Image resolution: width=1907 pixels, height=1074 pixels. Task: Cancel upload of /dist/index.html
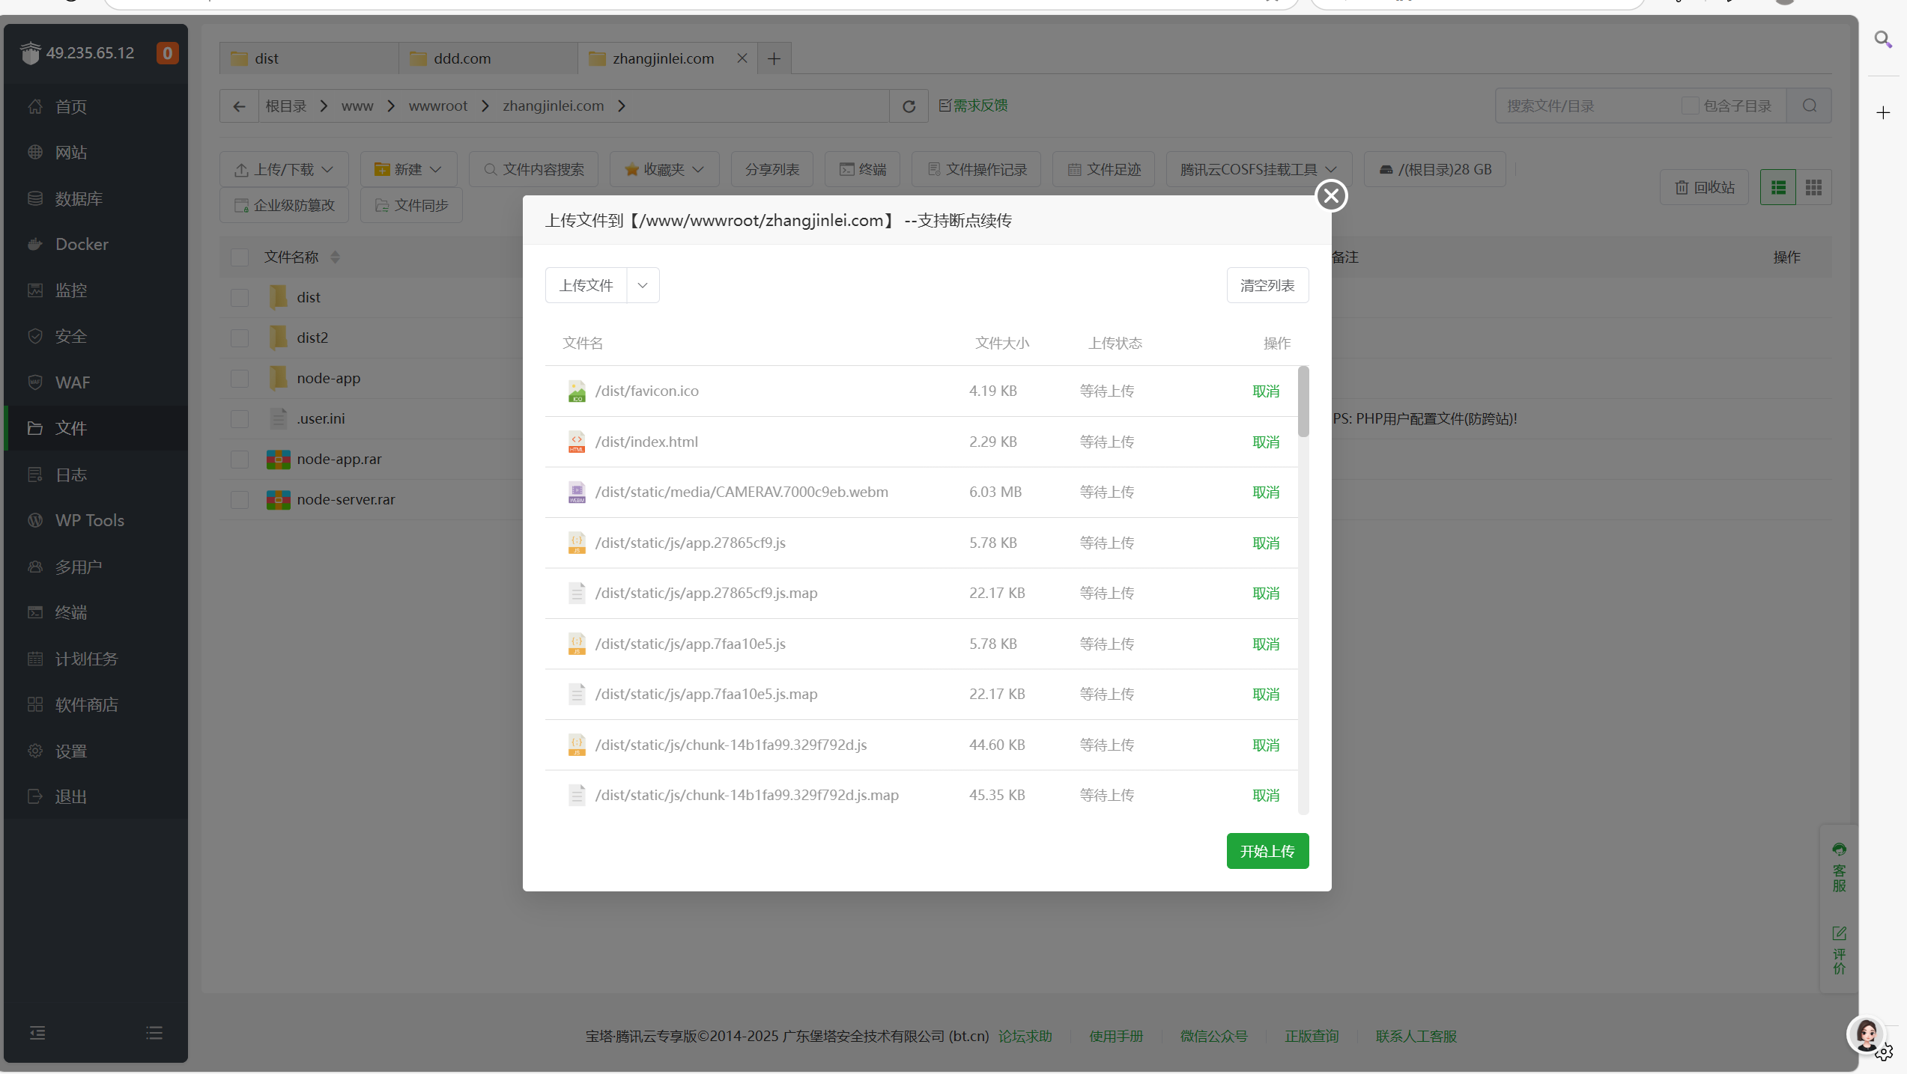[x=1266, y=442]
